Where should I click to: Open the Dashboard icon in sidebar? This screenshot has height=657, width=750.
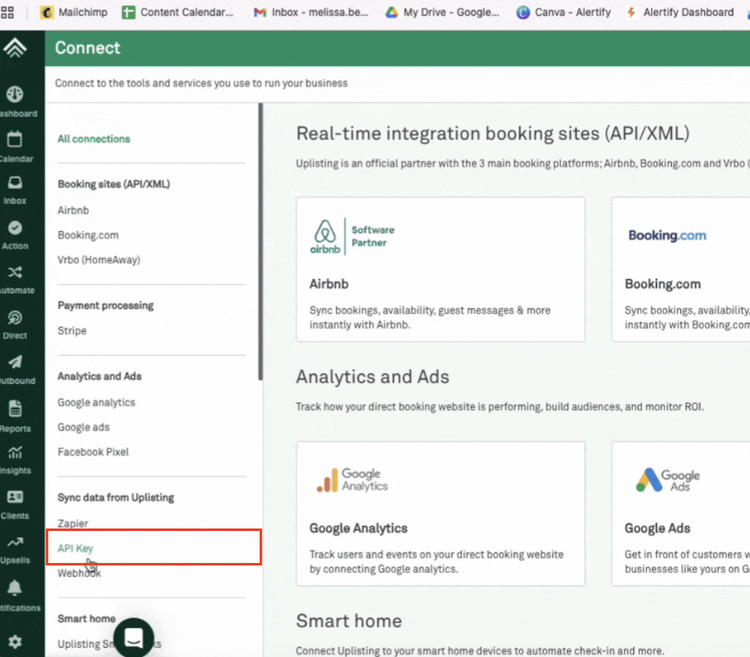(x=15, y=95)
